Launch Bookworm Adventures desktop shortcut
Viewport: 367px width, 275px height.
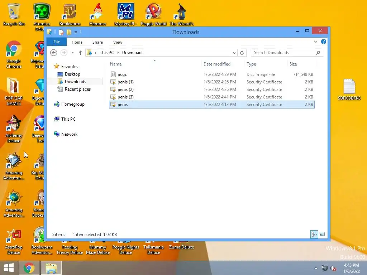[x=42, y=241]
